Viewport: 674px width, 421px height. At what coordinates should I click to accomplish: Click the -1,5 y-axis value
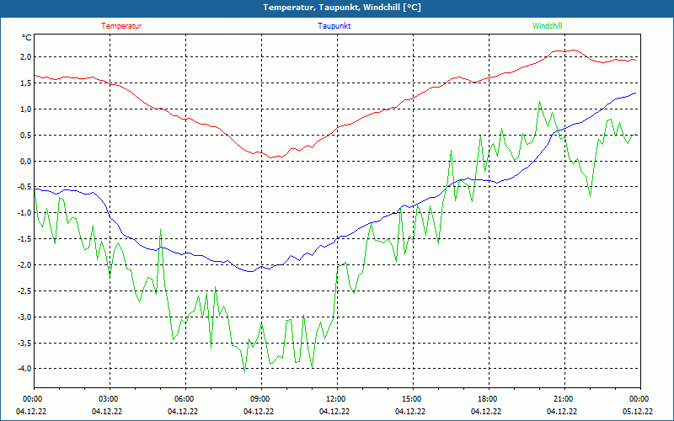click(x=24, y=239)
